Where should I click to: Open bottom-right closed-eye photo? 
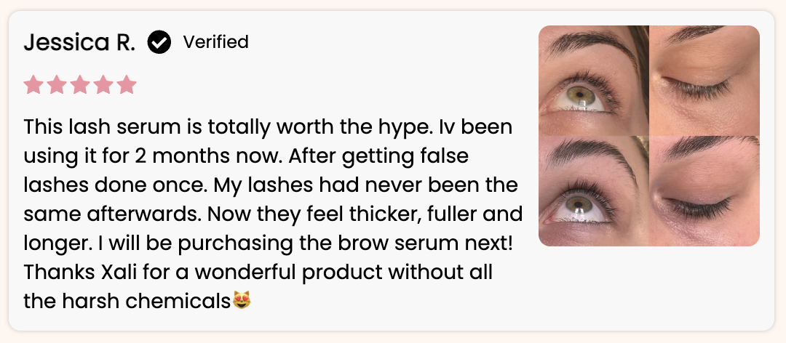click(x=704, y=191)
